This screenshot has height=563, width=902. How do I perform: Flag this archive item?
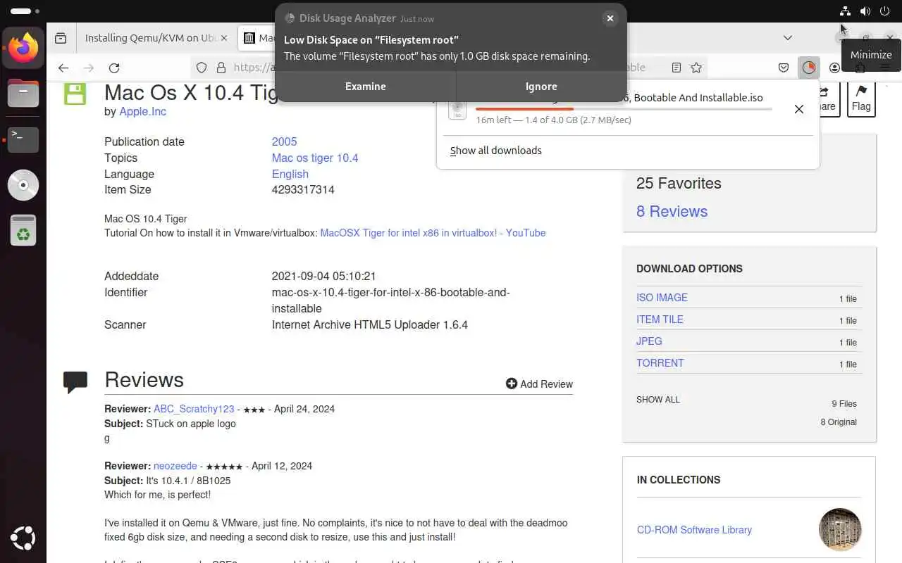point(861,99)
